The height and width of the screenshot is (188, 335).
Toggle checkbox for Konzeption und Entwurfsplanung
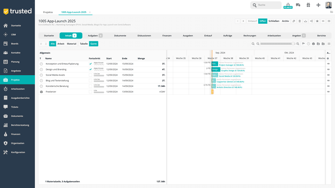pyautogui.click(x=90, y=64)
